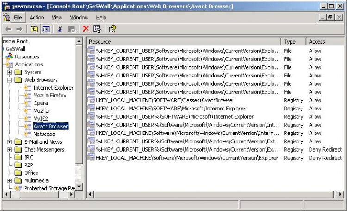Click the Forward arrow toolbar icon
This screenshot has height=211, width=347.
[19, 29]
